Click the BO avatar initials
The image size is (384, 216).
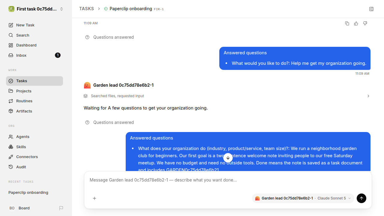pos(12,208)
